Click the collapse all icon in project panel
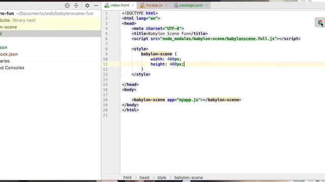The height and width of the screenshot is (182, 325). 76,6
